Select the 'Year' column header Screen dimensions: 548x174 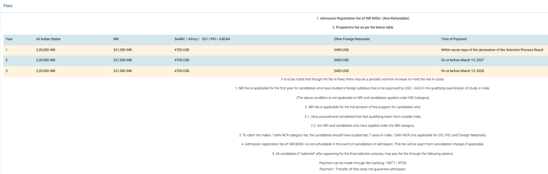[9, 39]
